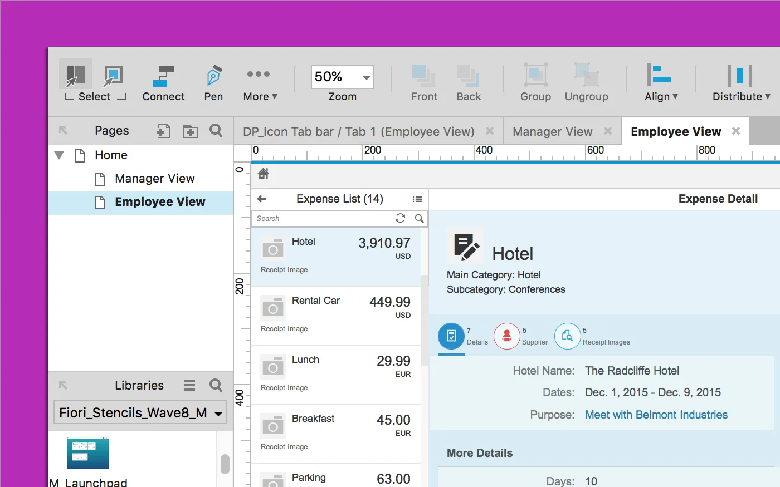The height and width of the screenshot is (487, 780).
Task: Open the Libraries options menu icon
Action: point(189,385)
